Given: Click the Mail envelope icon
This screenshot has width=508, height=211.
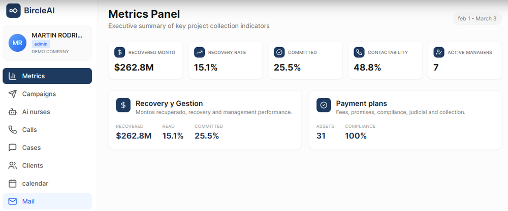Looking at the screenshot, I should pos(13,201).
